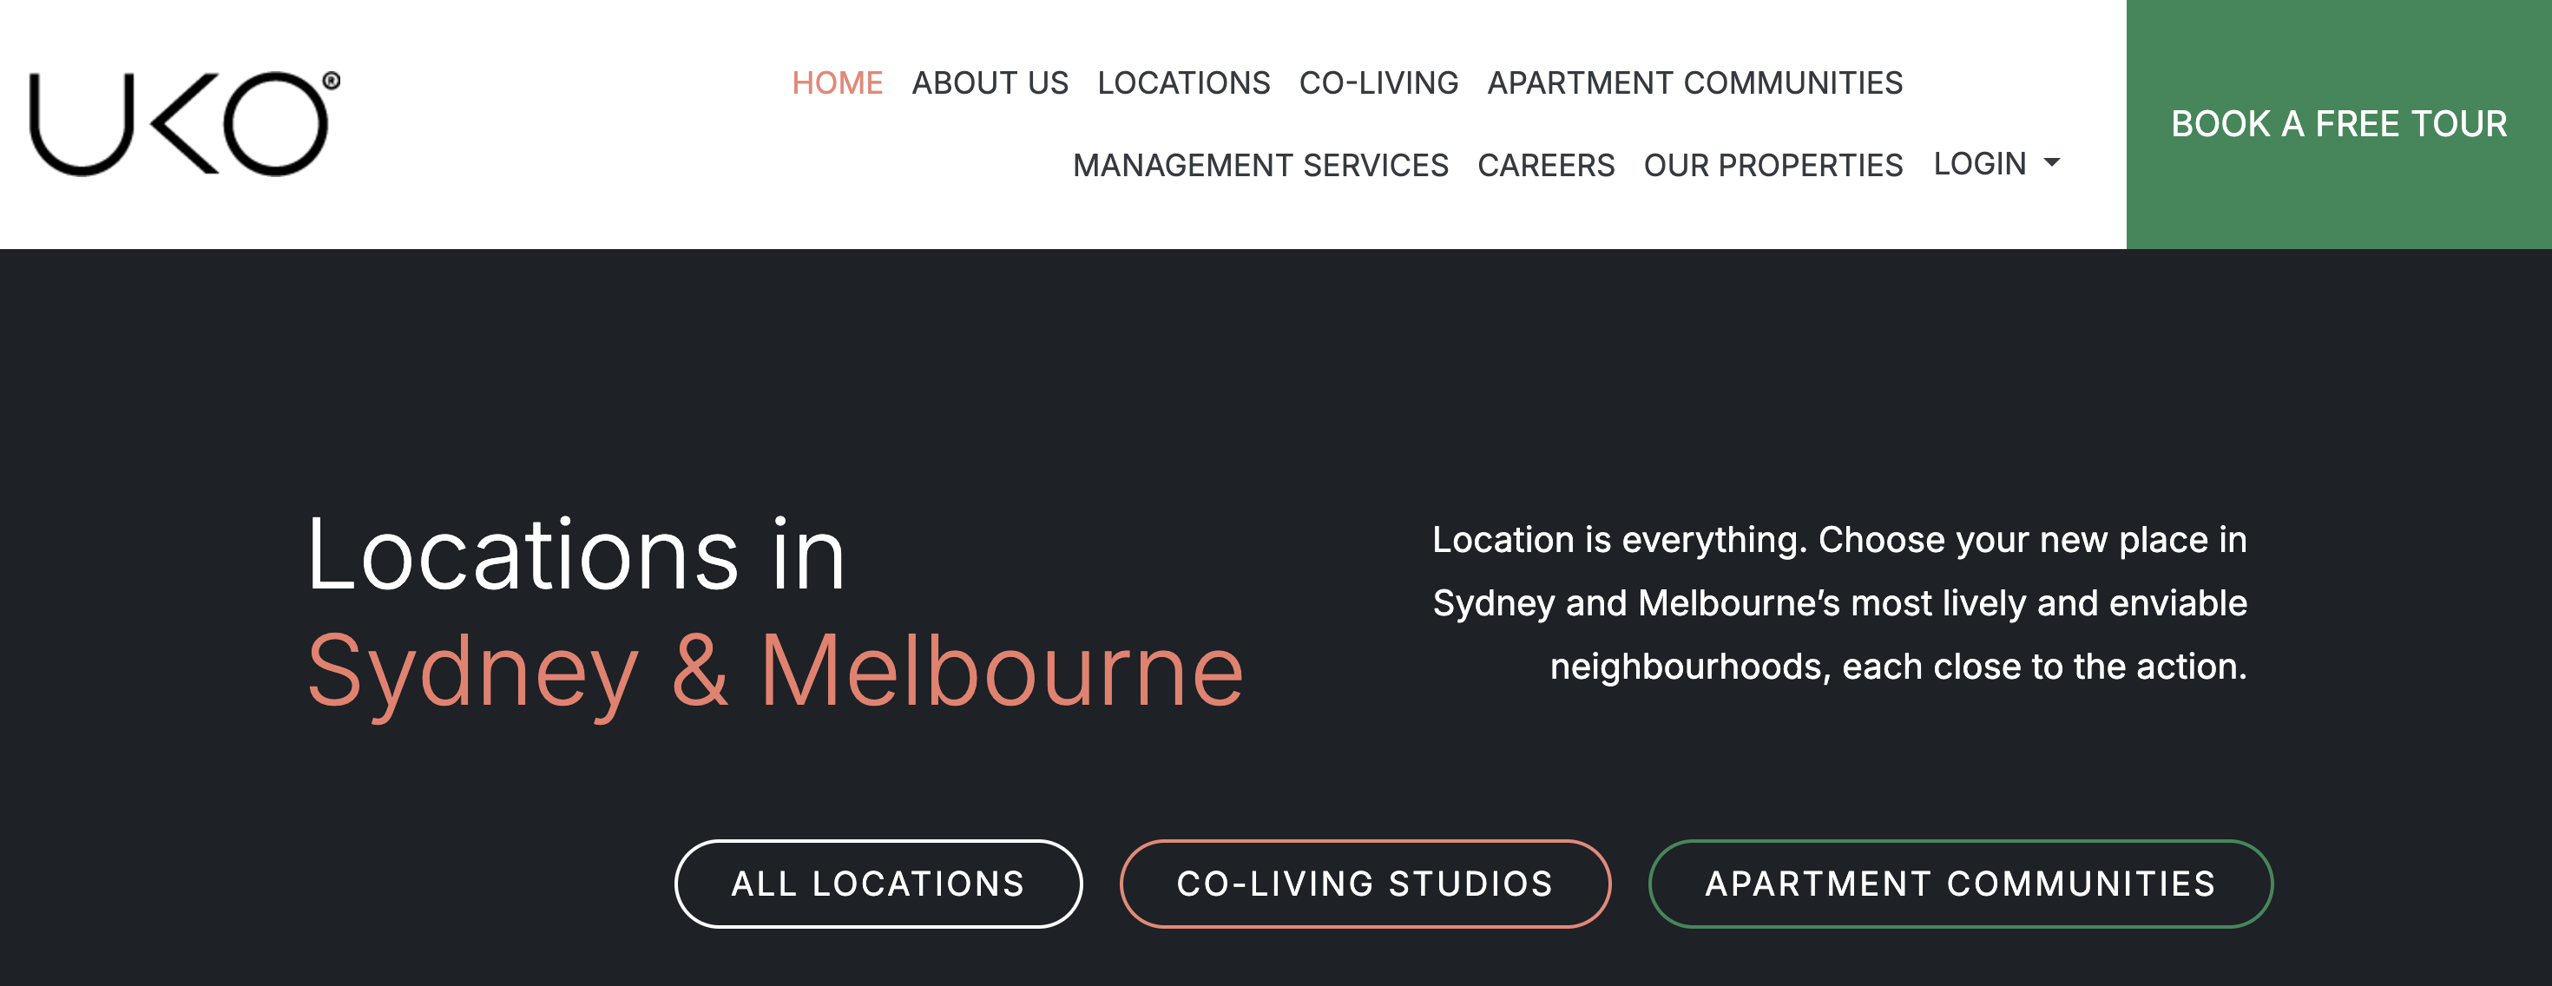The height and width of the screenshot is (986, 2552).
Task: Click the 'Locations in' heading
Action: click(576, 555)
